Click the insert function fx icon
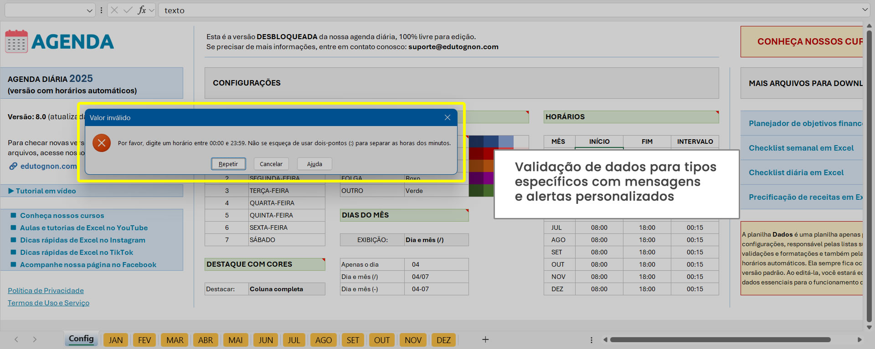The height and width of the screenshot is (349, 875). [x=142, y=10]
